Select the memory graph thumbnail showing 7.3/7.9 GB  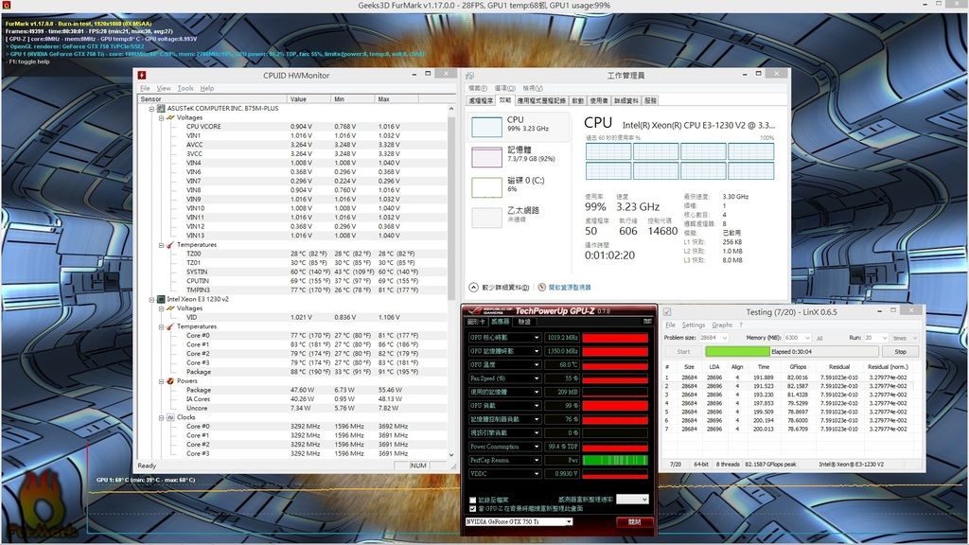click(487, 157)
